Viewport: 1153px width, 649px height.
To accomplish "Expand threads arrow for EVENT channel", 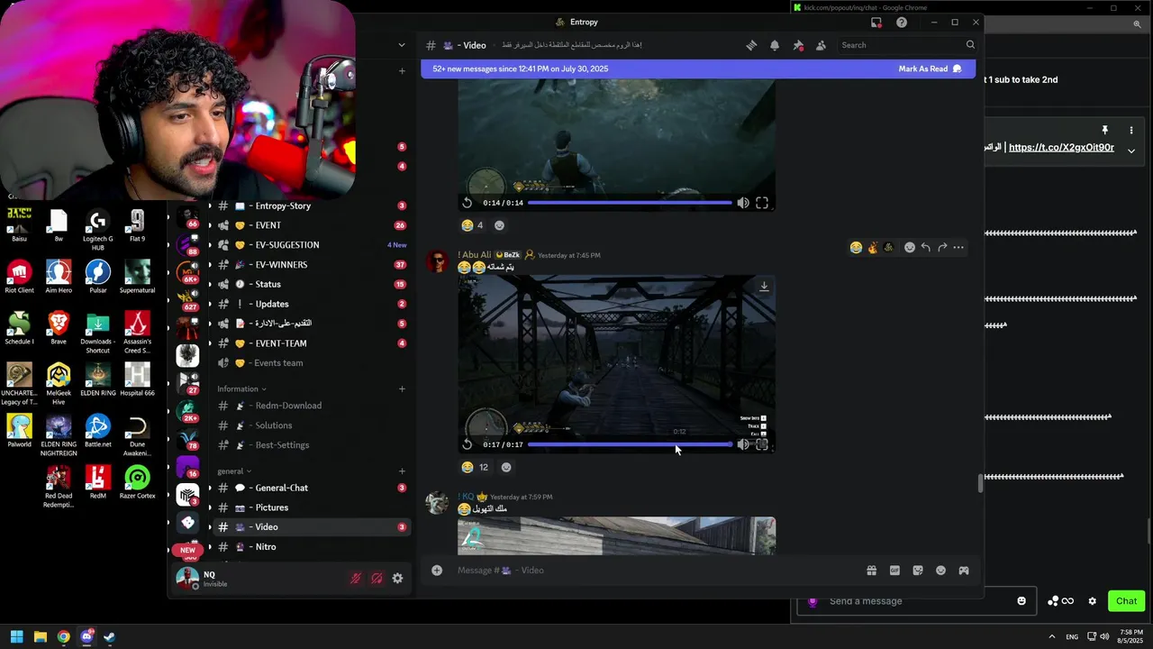I will tap(210, 225).
